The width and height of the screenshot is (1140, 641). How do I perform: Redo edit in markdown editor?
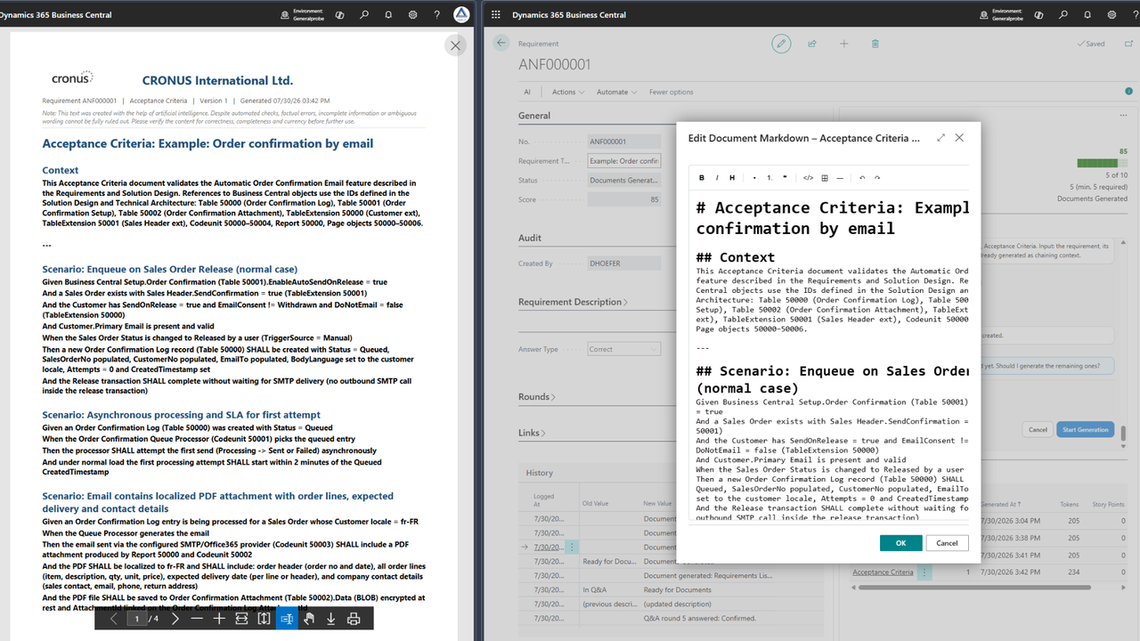(x=877, y=178)
